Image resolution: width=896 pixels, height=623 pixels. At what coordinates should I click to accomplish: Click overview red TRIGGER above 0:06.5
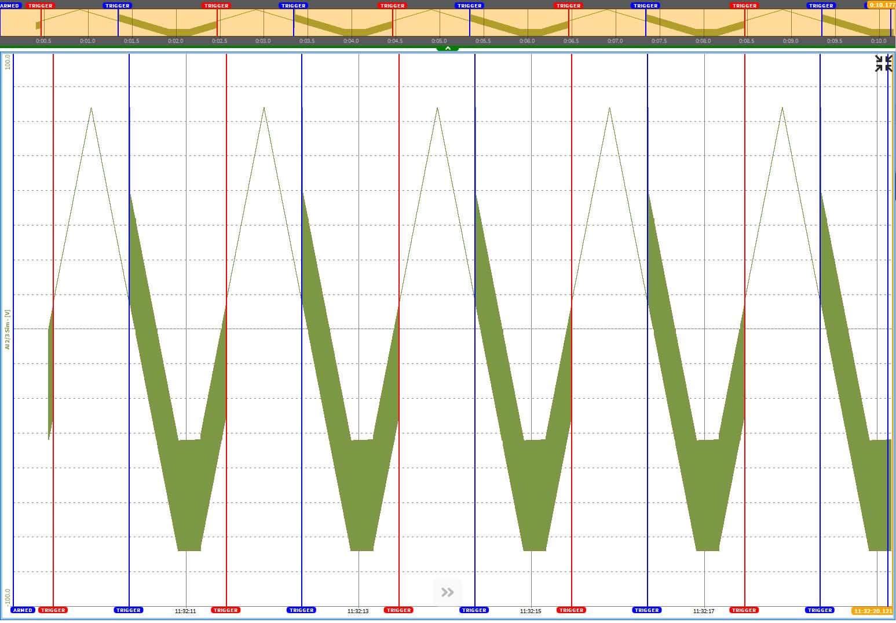point(568,5)
